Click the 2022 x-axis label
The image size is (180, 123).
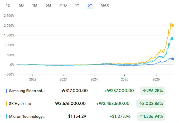(33, 79)
